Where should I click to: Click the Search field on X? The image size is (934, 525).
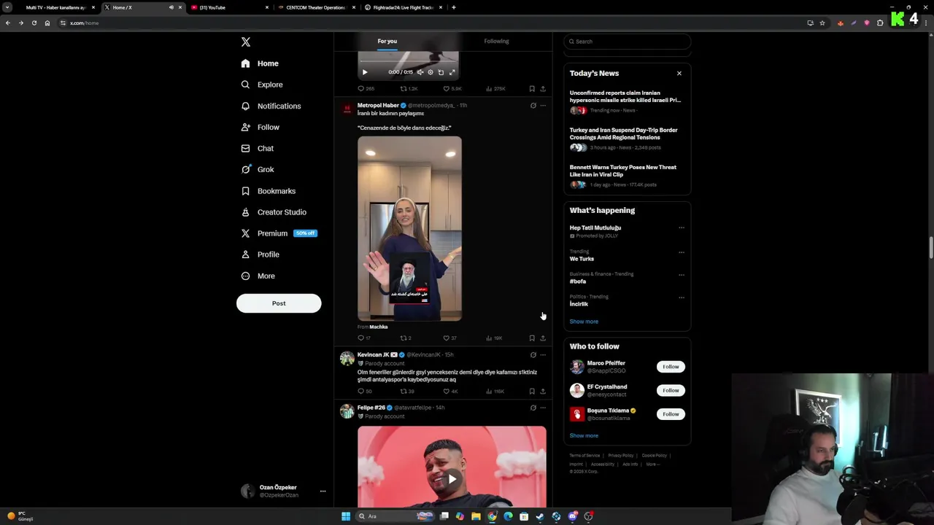[628, 42]
